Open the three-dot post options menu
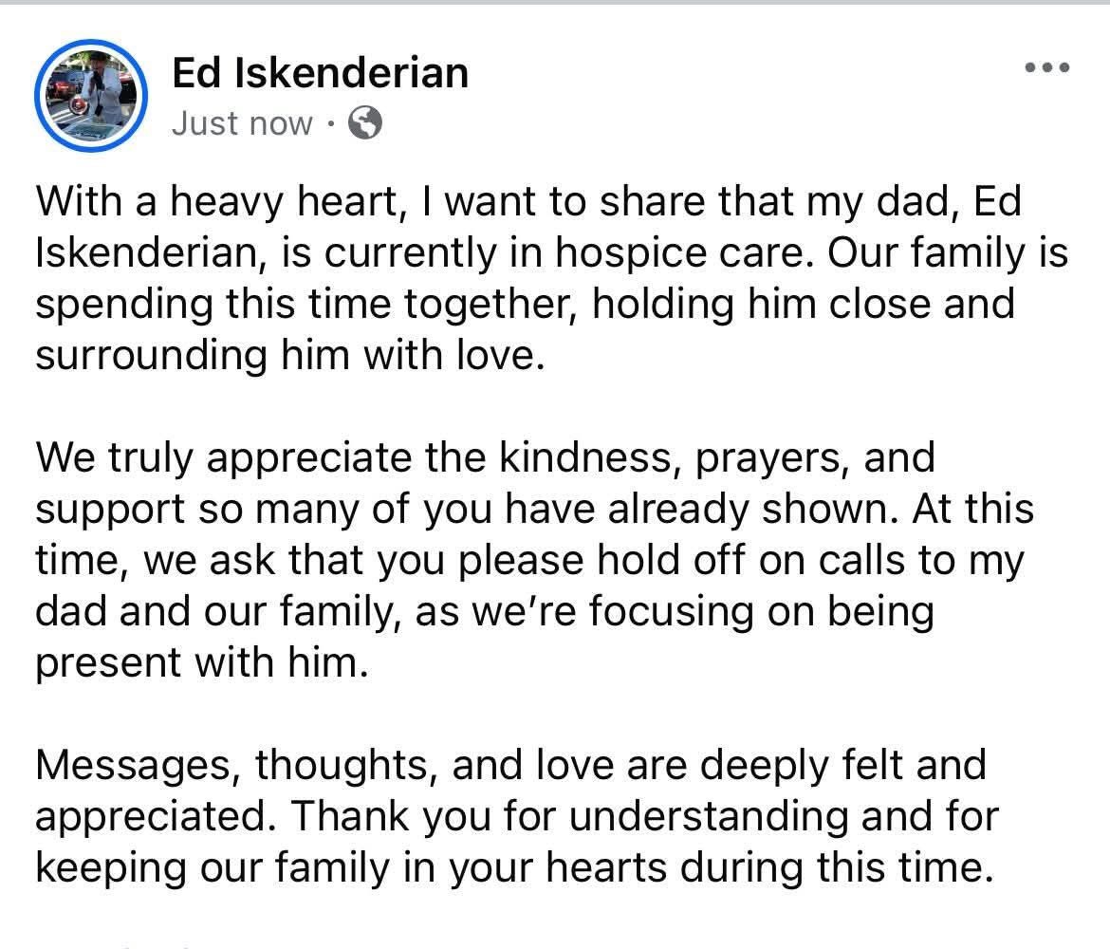 pyautogui.click(x=1047, y=67)
